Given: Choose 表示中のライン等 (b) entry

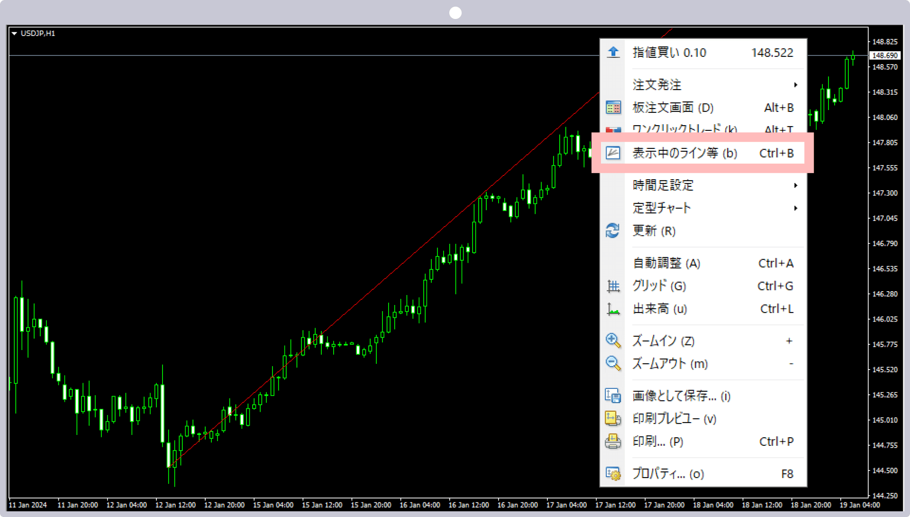Looking at the screenshot, I should [703, 153].
